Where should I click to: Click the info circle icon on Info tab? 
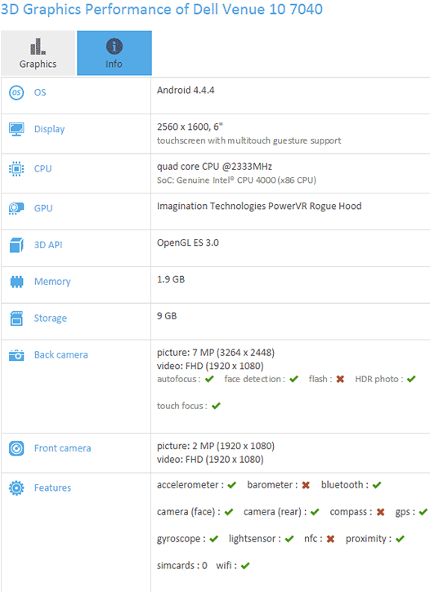tap(114, 47)
